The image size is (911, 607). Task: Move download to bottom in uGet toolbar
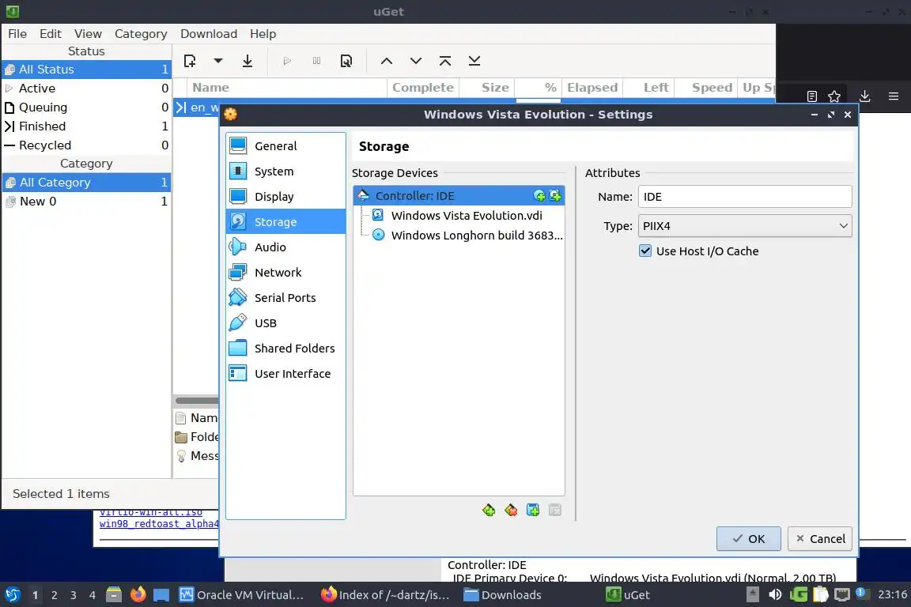click(x=474, y=61)
